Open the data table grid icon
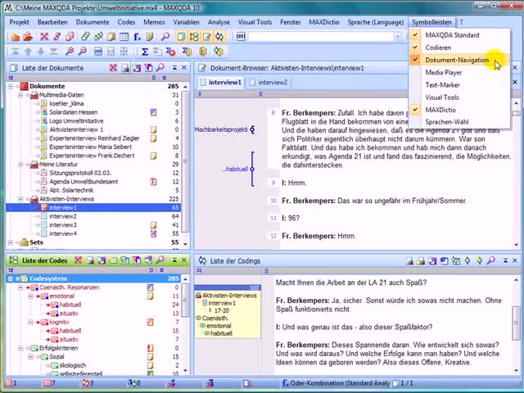Screen dimensions: 524x393 pos(124,36)
